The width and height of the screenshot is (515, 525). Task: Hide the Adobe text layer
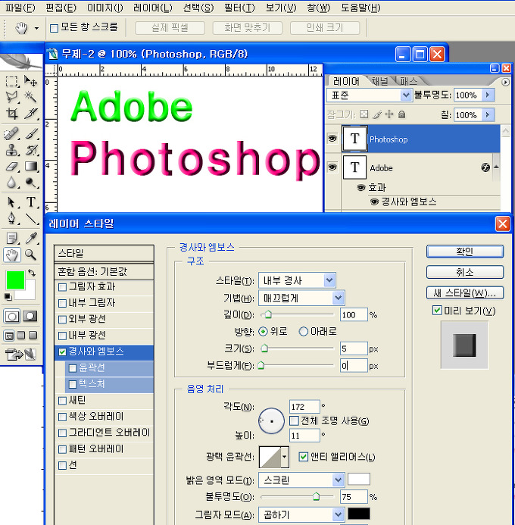coord(332,167)
